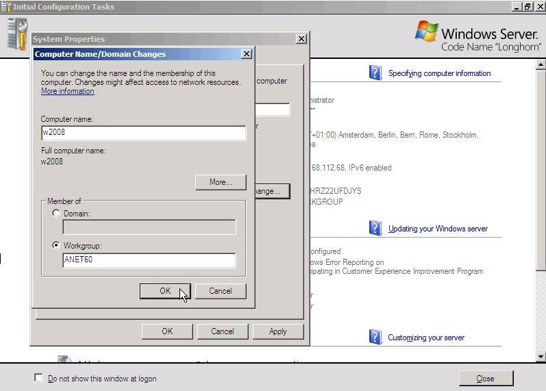Click the partially hidden Change... button
The width and height of the screenshot is (546, 391).
click(x=272, y=191)
